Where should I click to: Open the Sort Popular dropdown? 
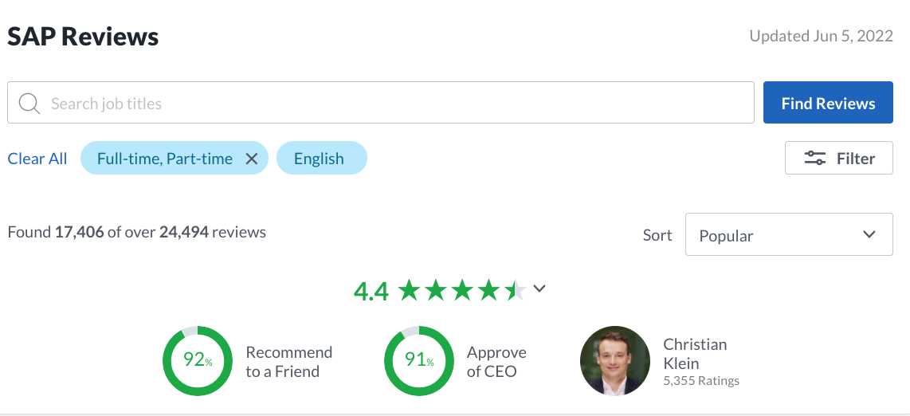click(x=789, y=234)
